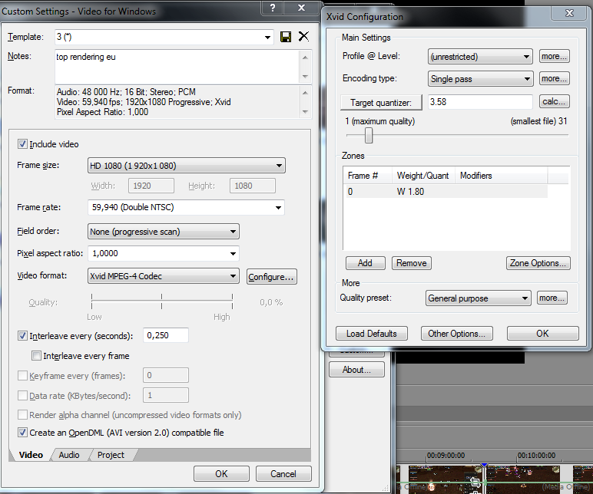Click the more... button beside Profile @ Level
The image size is (593, 494).
click(x=554, y=56)
